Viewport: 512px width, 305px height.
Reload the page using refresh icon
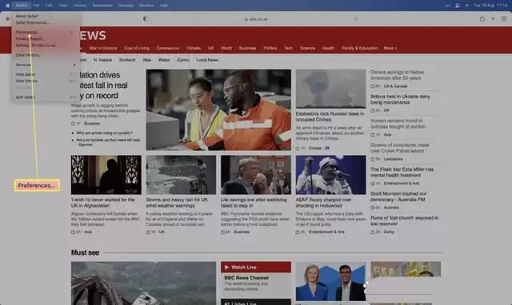(356, 19)
